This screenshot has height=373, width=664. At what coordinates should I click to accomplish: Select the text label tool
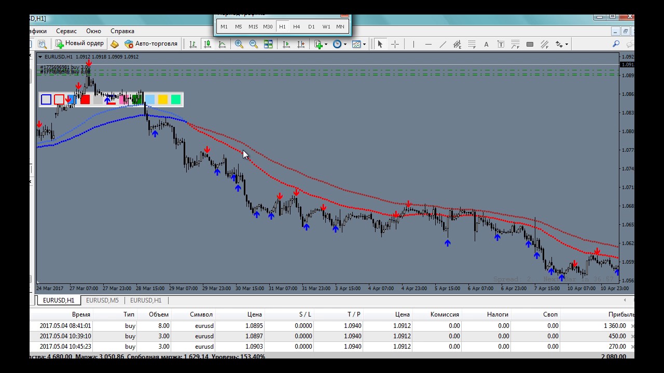point(501,44)
